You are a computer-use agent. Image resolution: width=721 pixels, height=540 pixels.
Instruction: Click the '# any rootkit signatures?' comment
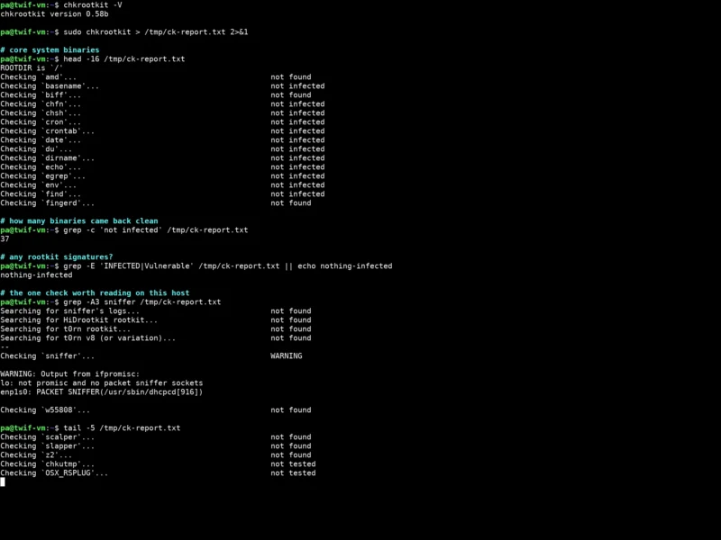pos(57,257)
